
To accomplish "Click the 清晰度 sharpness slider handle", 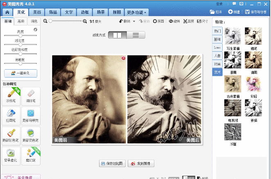I will coord(20,63).
